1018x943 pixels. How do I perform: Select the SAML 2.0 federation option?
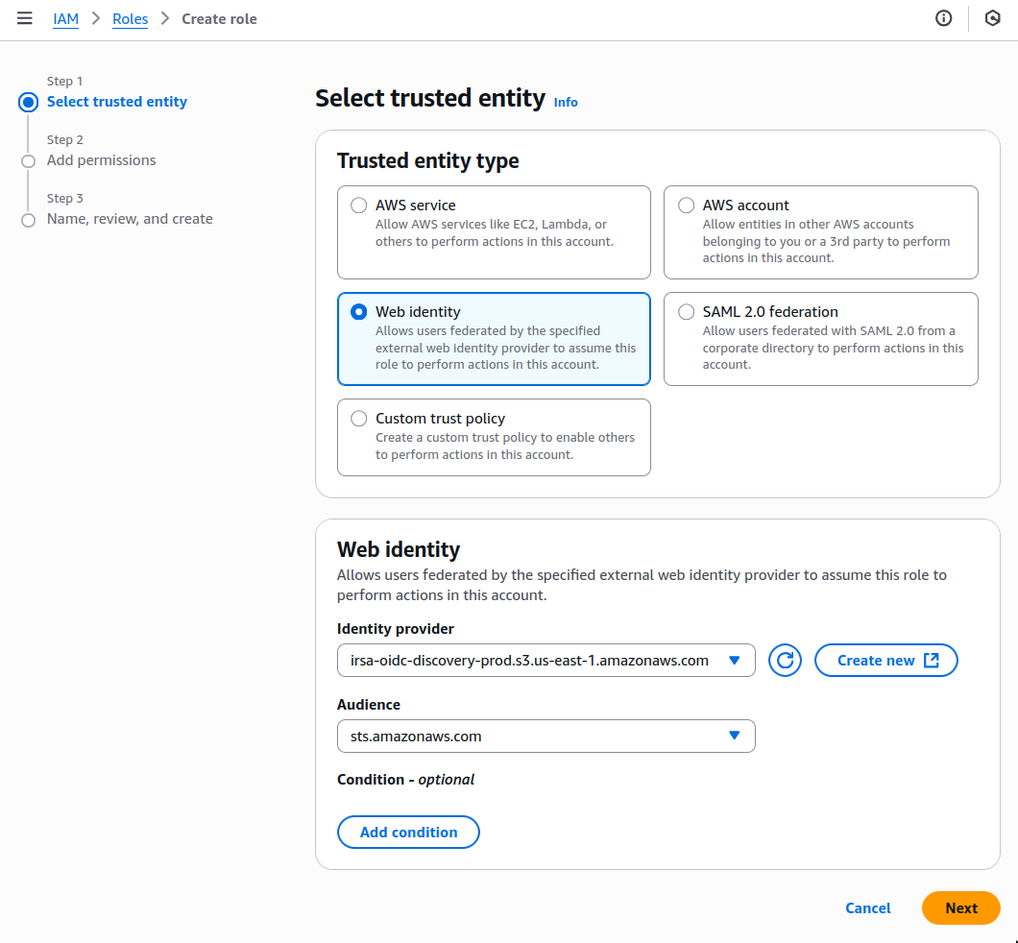tap(686, 311)
